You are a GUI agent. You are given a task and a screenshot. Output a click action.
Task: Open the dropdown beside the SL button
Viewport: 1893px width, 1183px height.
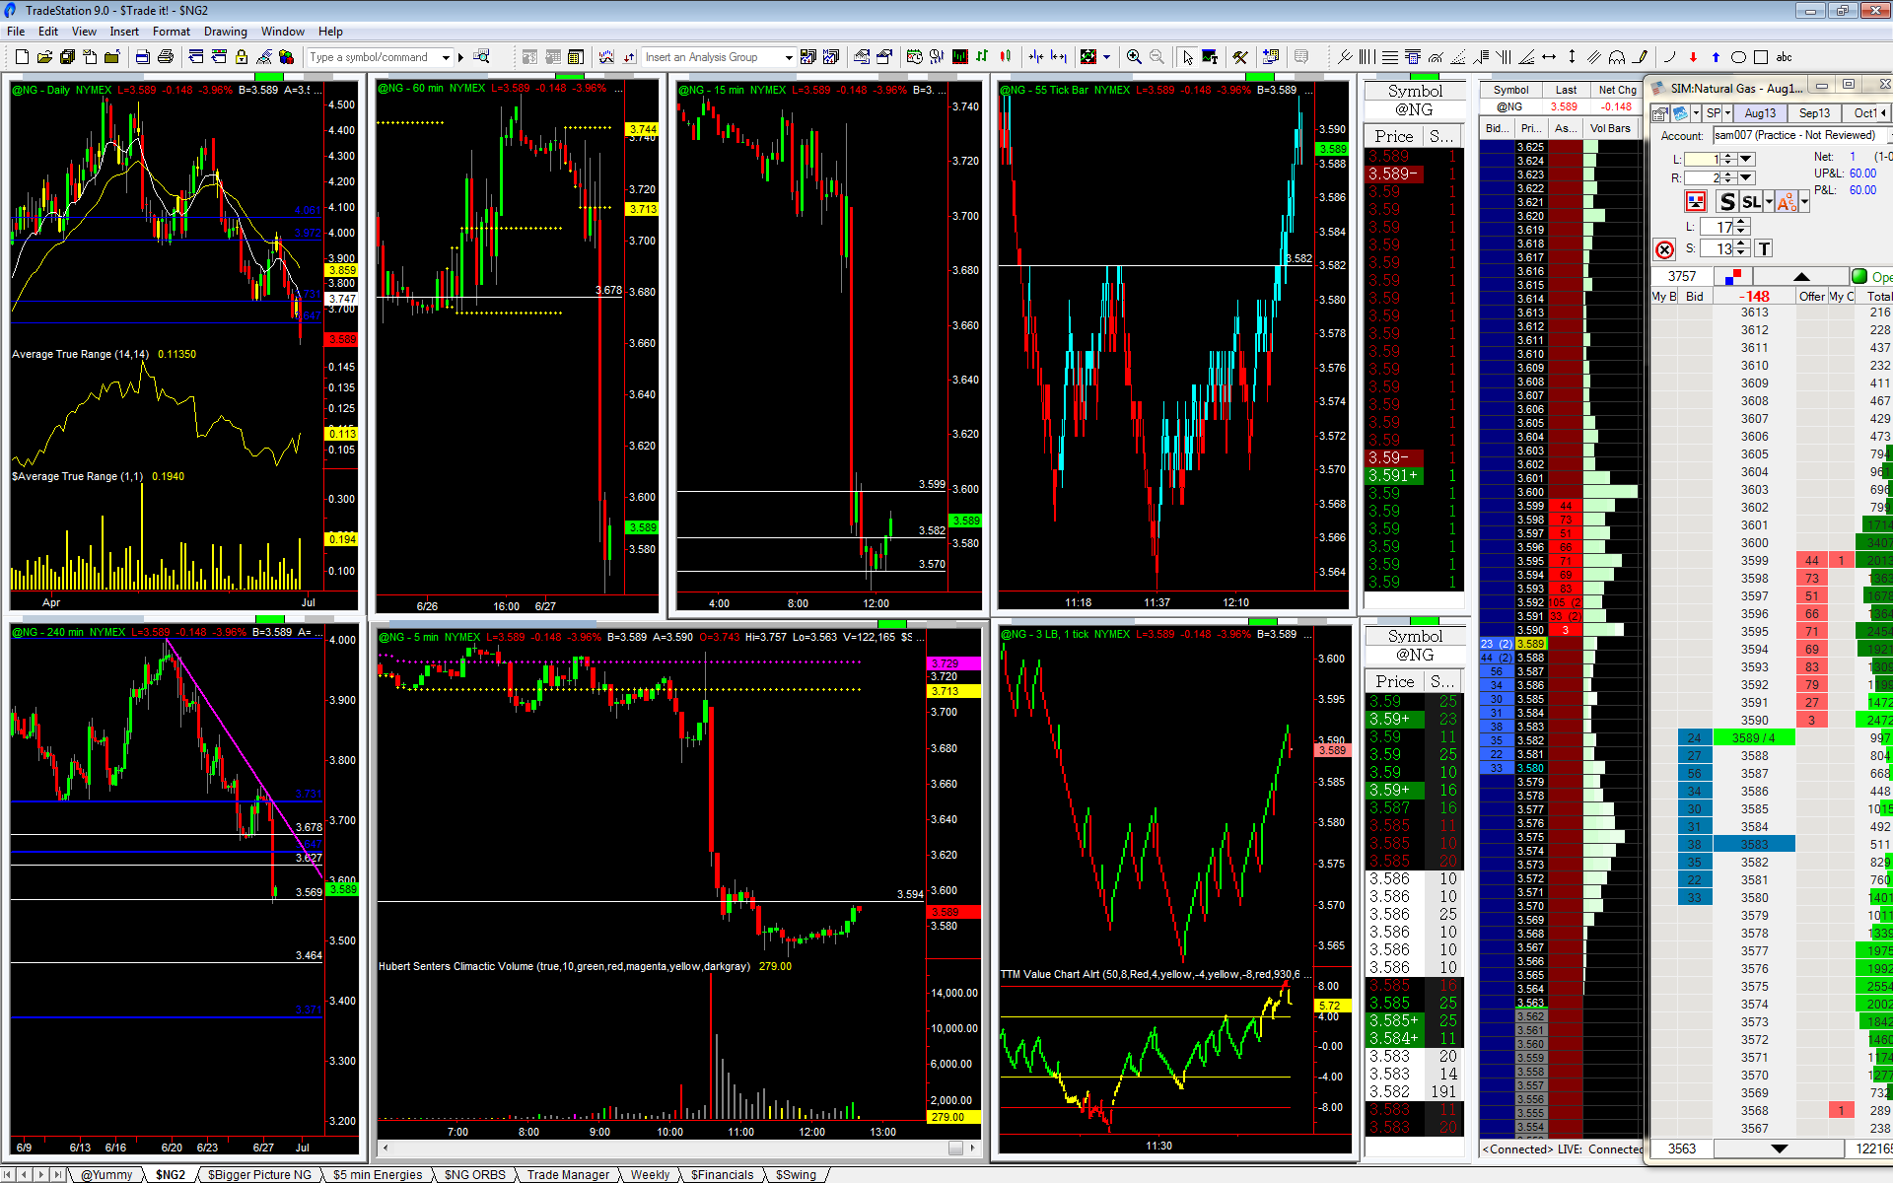(1769, 202)
